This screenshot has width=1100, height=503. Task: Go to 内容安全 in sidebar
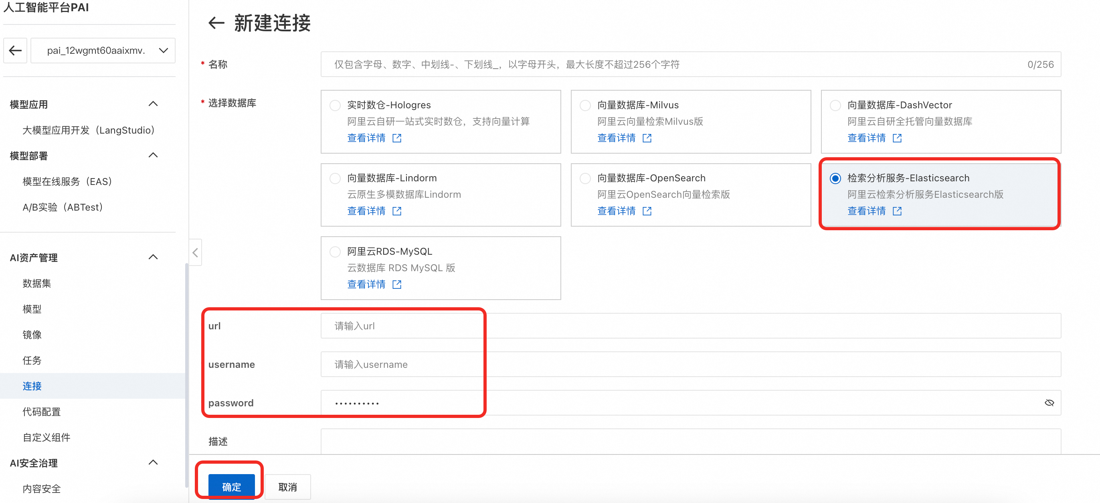click(x=41, y=489)
